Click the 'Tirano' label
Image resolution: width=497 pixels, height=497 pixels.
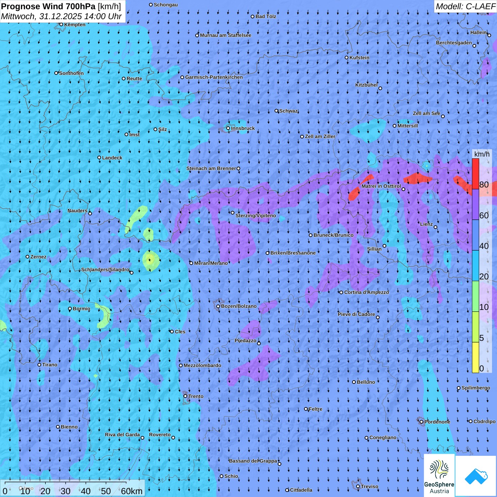click(x=50, y=365)
